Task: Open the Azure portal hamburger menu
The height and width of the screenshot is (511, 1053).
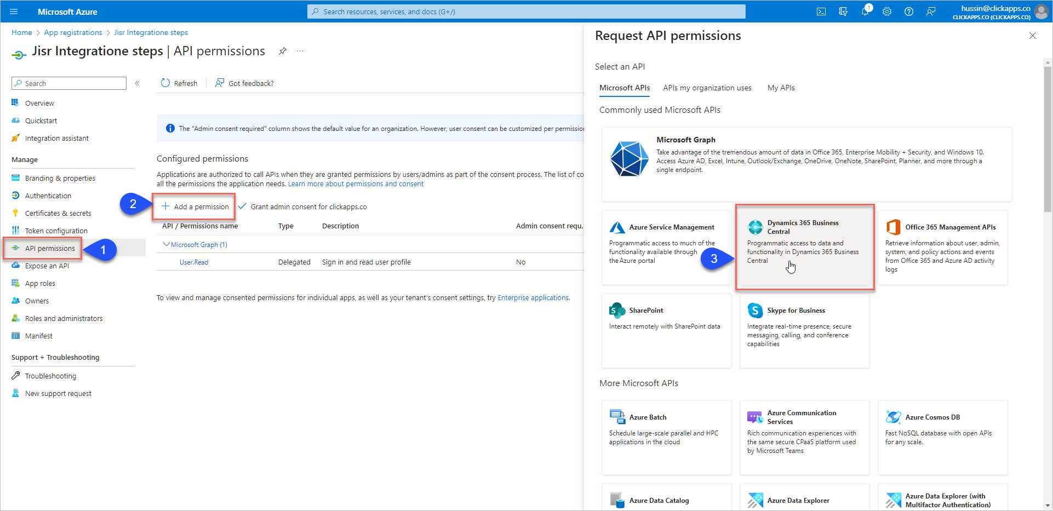Action: (14, 12)
